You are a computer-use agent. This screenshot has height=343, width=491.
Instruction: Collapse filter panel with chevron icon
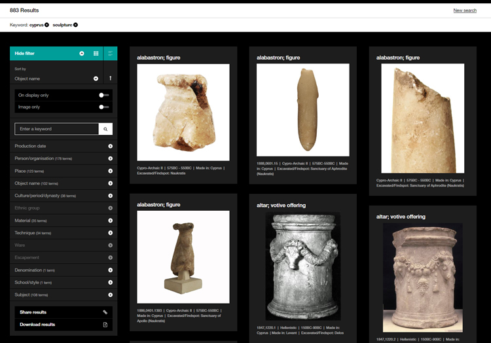pos(82,54)
